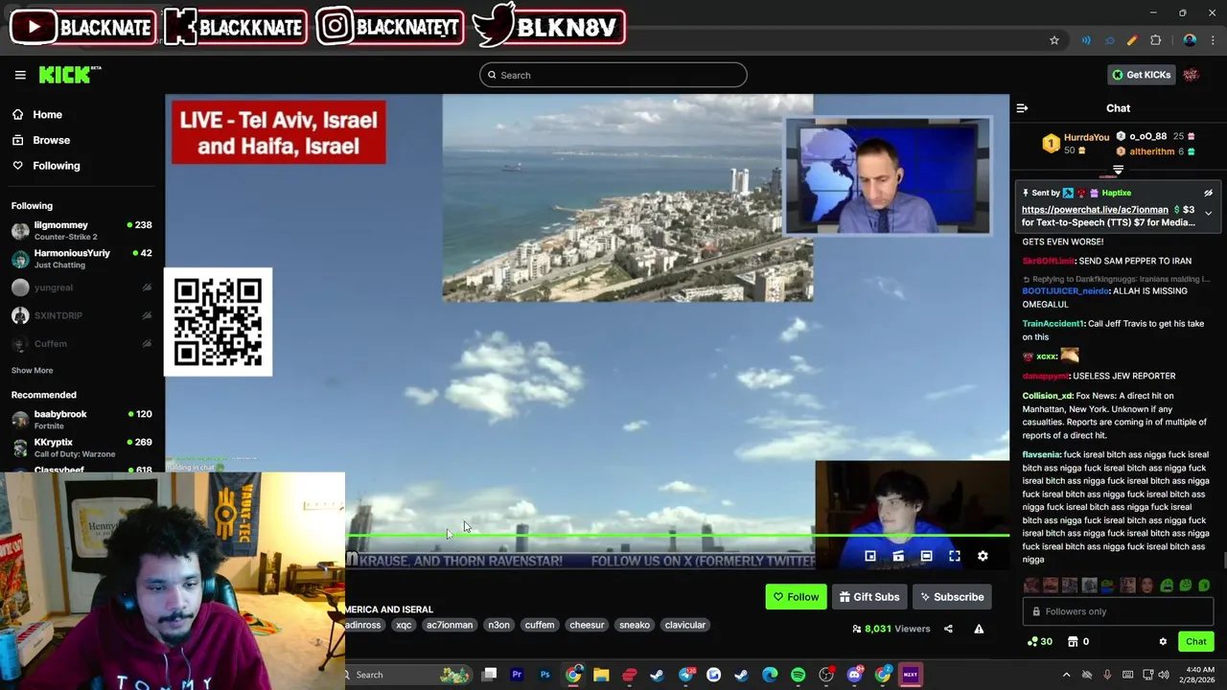Select the cheesur tag
1227x690 pixels.
pos(587,625)
